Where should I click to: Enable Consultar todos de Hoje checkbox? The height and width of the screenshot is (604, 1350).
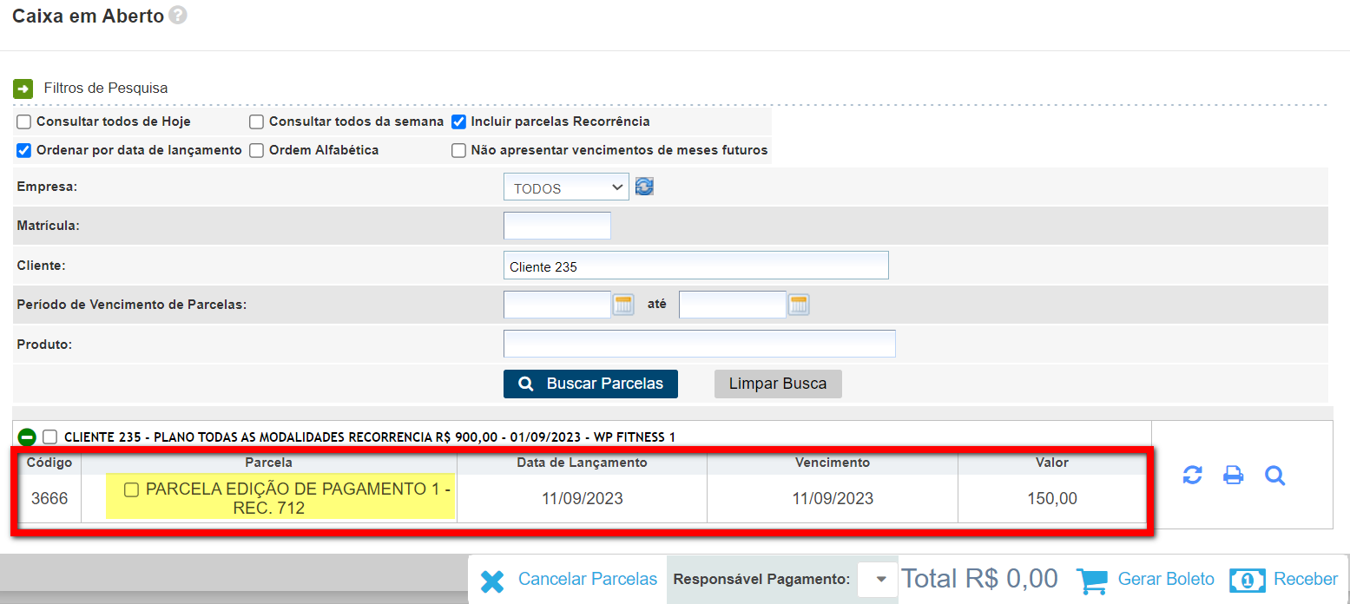(x=24, y=122)
